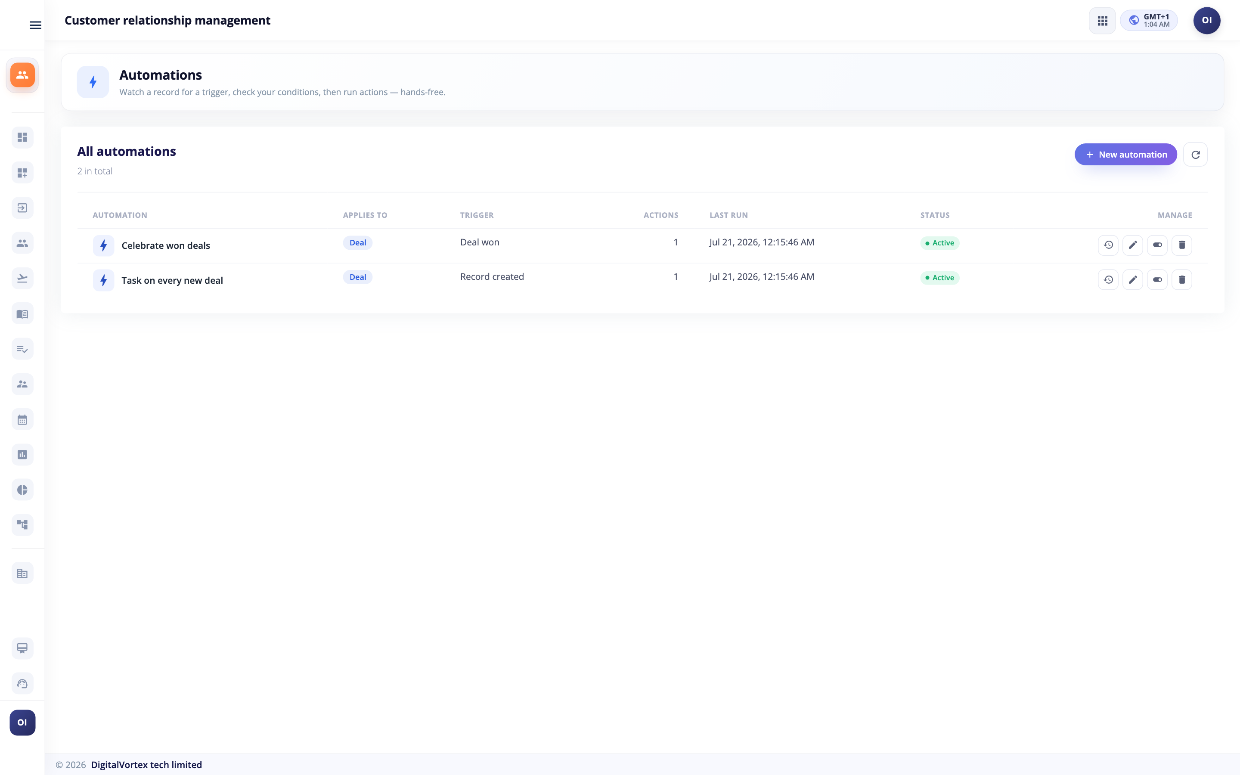Click the APPLIES TO column header
The height and width of the screenshot is (775, 1240).
pos(365,215)
